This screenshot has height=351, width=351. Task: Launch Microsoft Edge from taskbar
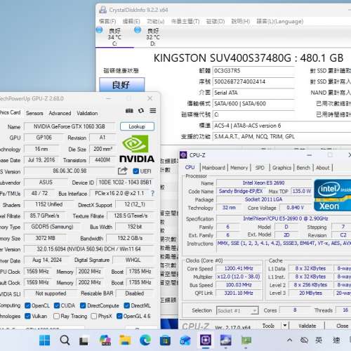tap(145, 340)
